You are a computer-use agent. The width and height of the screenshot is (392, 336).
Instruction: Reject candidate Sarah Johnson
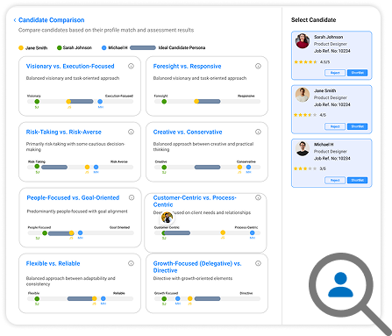tap(335, 73)
